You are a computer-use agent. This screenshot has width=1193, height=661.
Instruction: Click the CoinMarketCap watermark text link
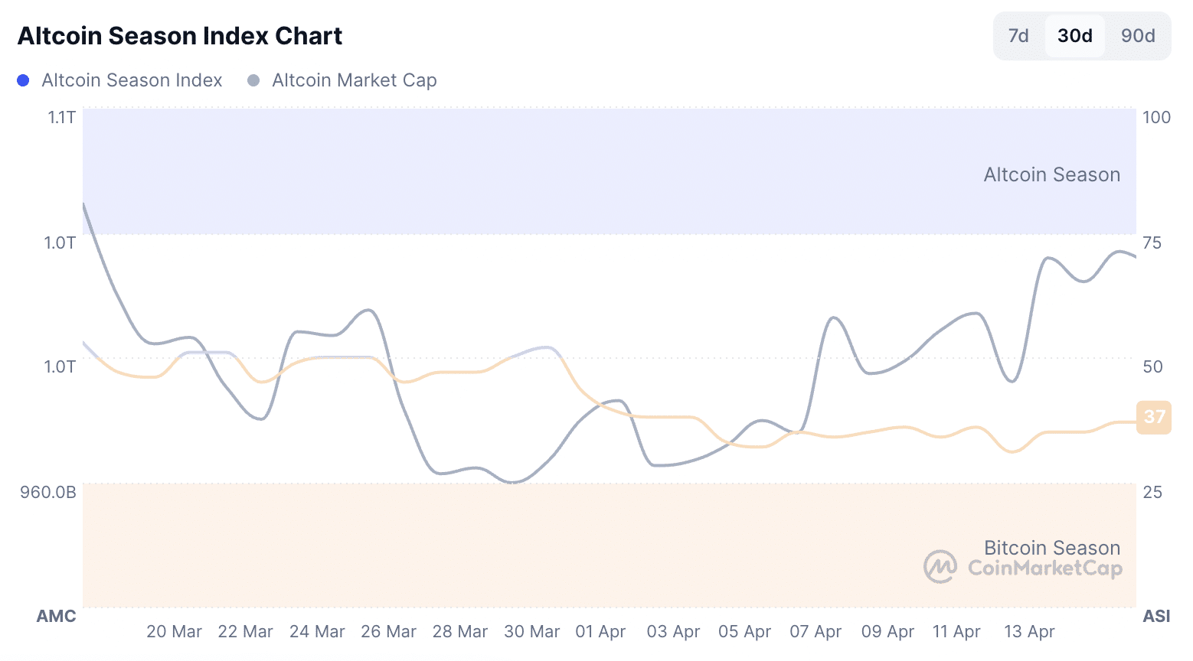1044,567
